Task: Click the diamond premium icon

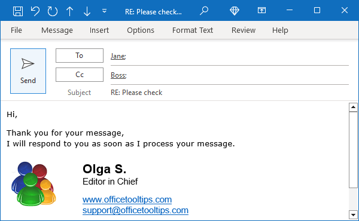Action: click(235, 11)
